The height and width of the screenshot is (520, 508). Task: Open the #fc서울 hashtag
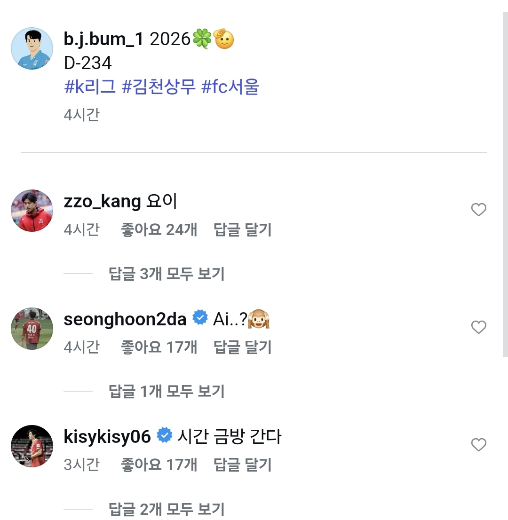point(230,87)
